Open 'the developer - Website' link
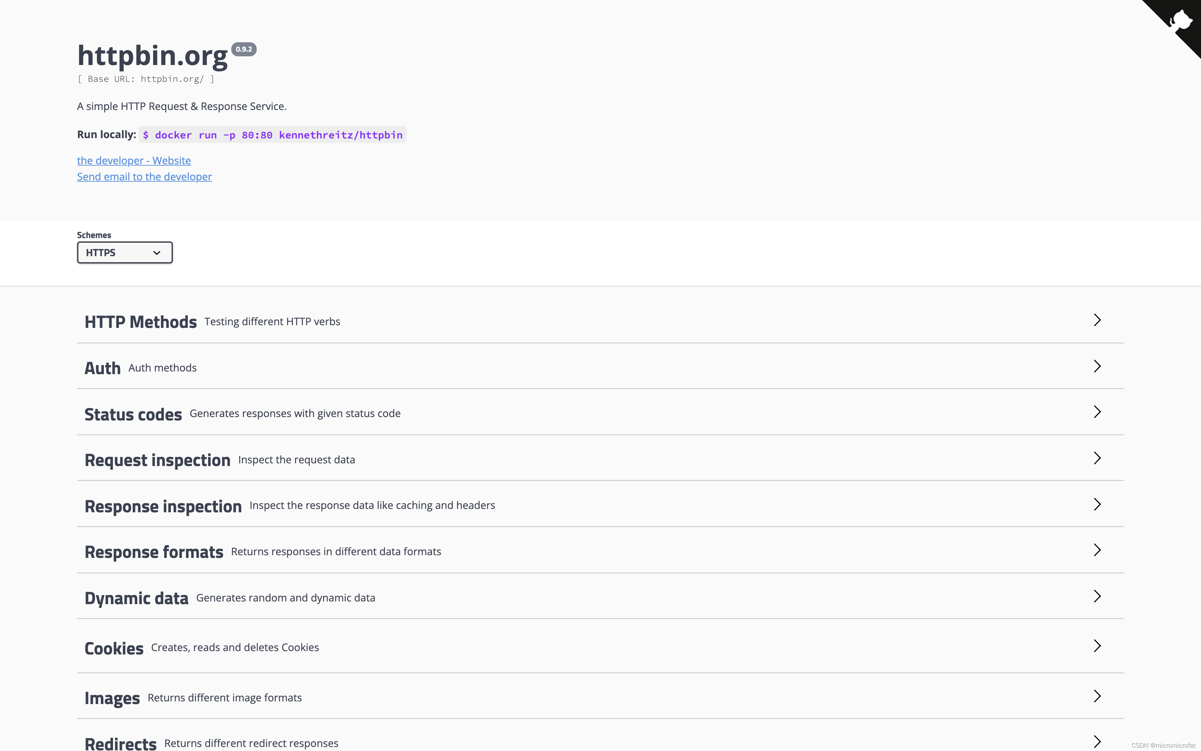The height and width of the screenshot is (751, 1201). pyautogui.click(x=134, y=161)
